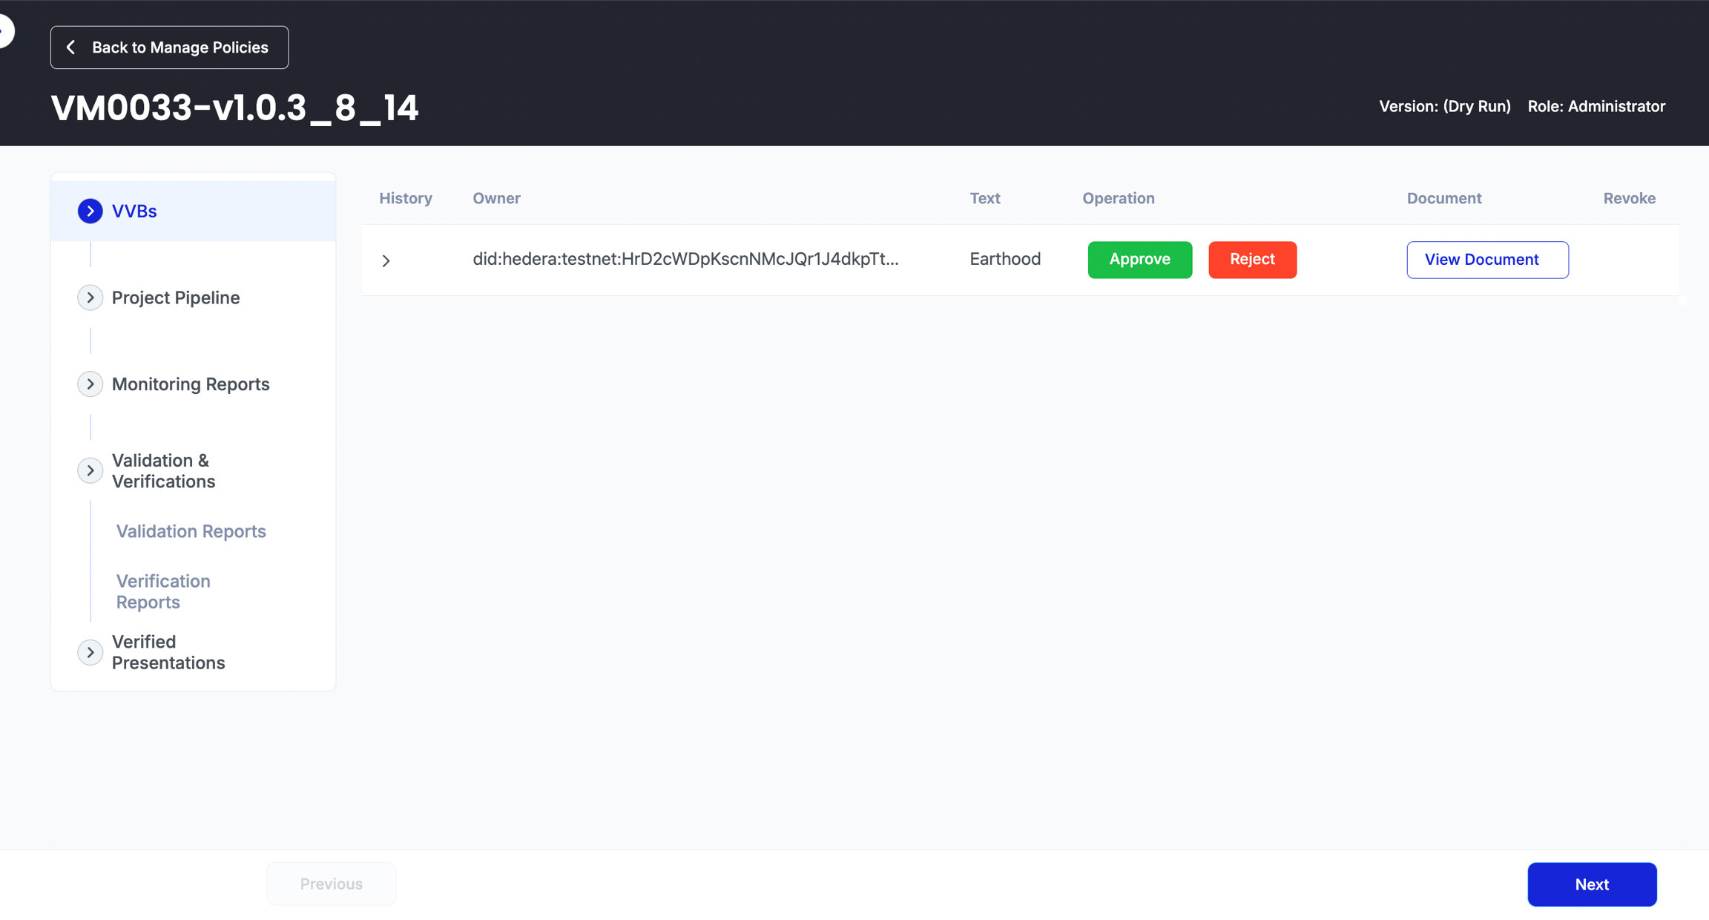Click the back arrow icon in Manage Policies button
Screen dimensions: 1709x920
click(x=71, y=47)
